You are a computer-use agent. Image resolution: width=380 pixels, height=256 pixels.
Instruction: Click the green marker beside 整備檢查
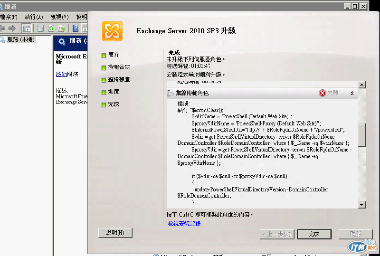point(104,80)
